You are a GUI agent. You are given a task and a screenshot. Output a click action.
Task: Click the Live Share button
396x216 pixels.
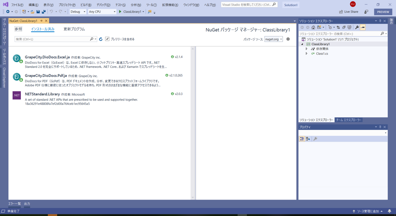(348, 12)
